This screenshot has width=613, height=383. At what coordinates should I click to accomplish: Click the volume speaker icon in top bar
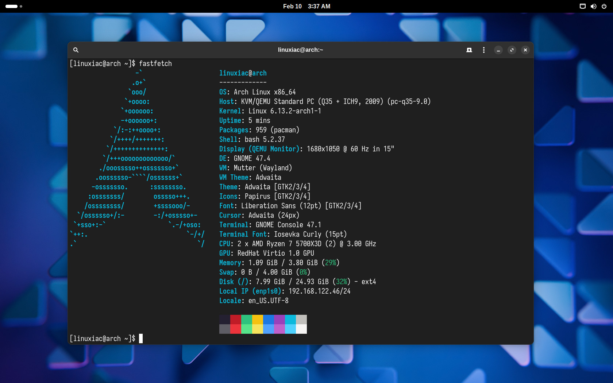(593, 6)
